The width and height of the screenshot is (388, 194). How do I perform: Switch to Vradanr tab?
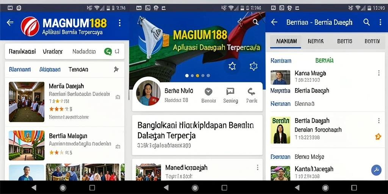pos(53,52)
